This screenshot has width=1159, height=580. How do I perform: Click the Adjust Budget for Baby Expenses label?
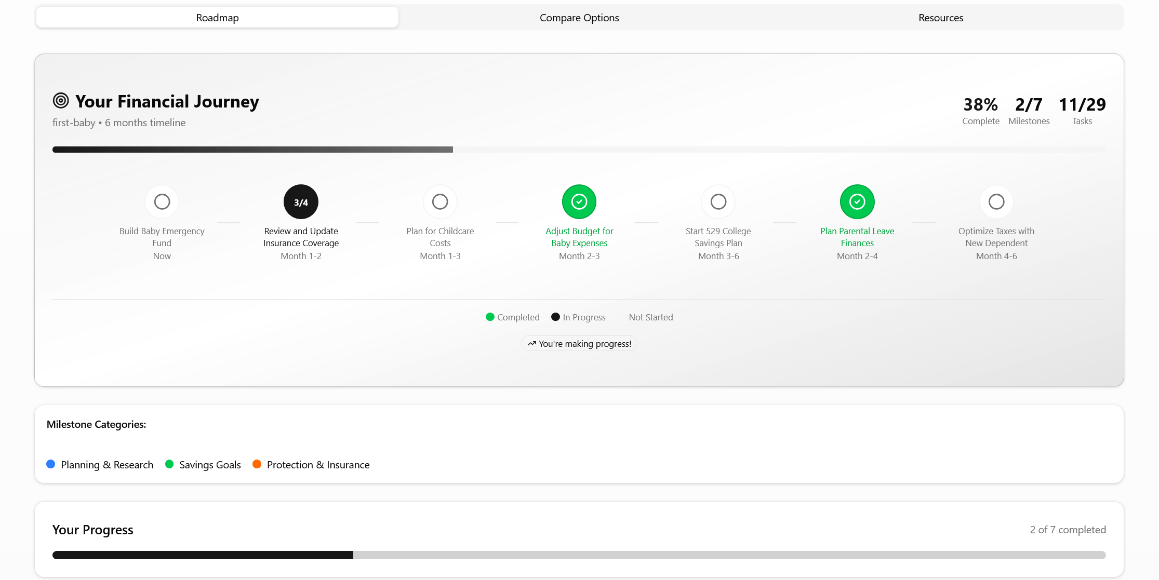[x=579, y=237]
